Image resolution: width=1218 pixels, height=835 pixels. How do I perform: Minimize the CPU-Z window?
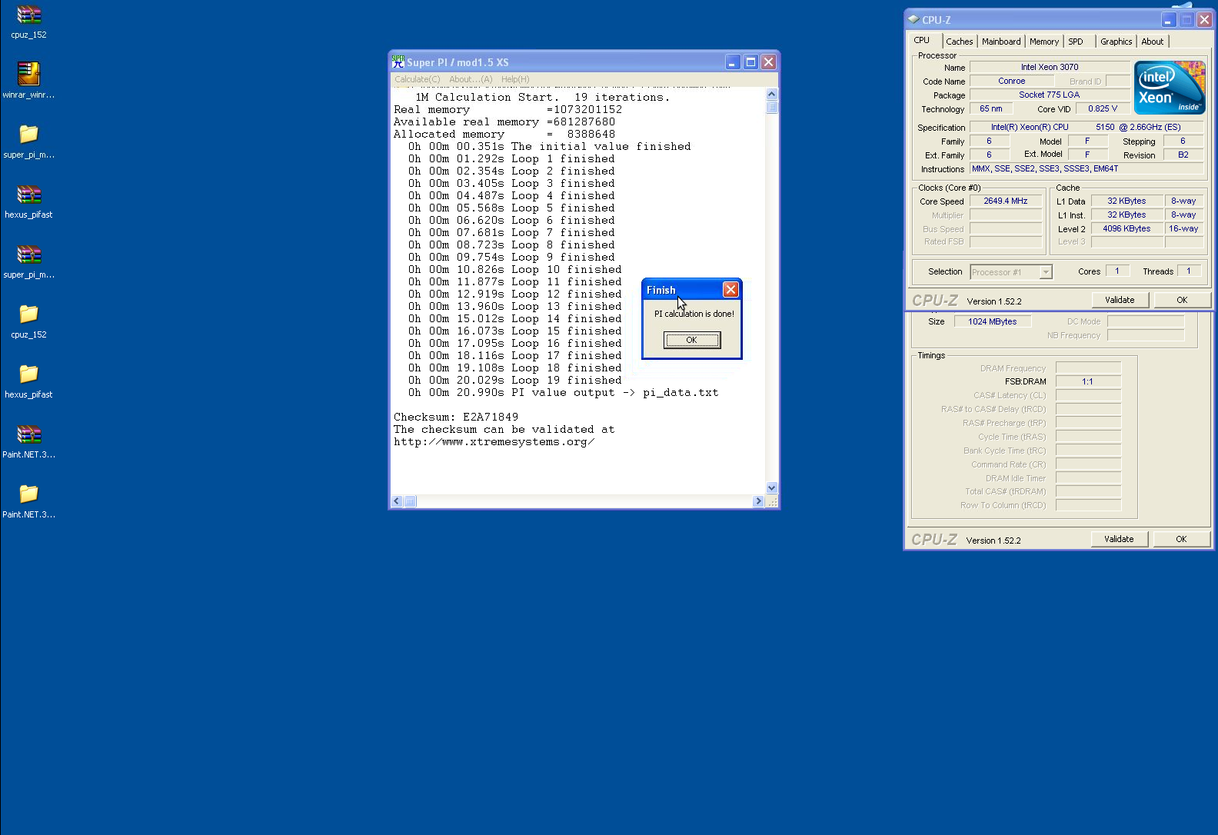1169,20
